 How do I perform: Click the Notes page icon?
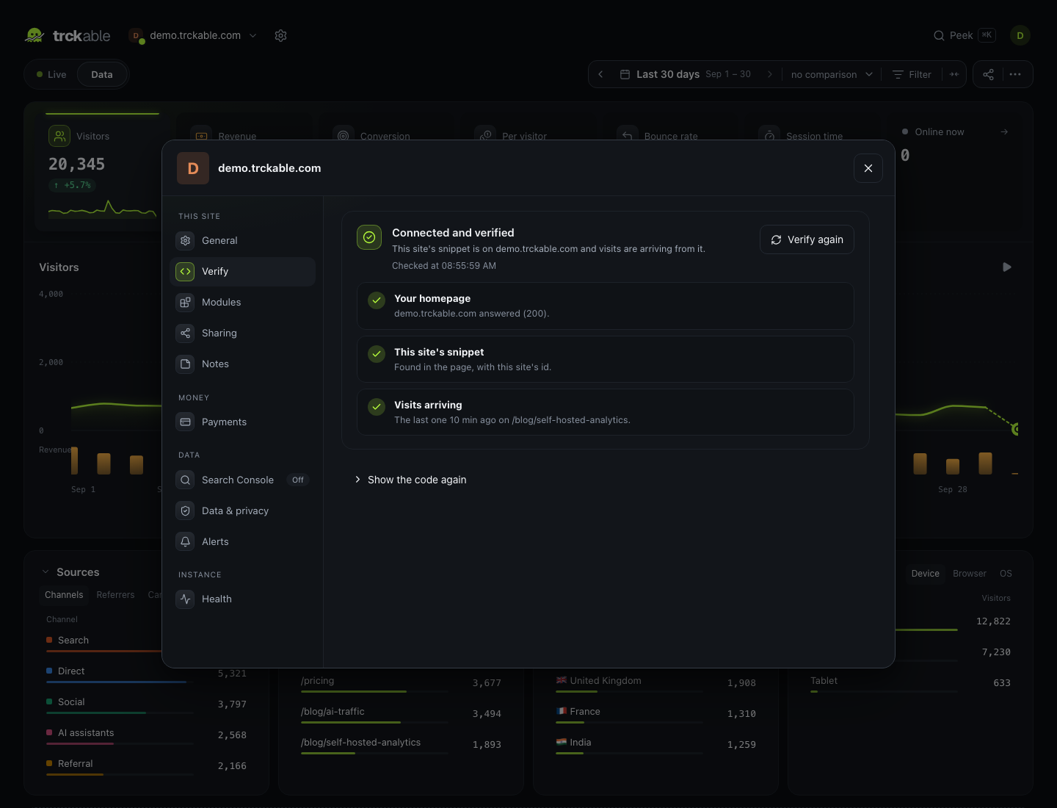(x=185, y=364)
